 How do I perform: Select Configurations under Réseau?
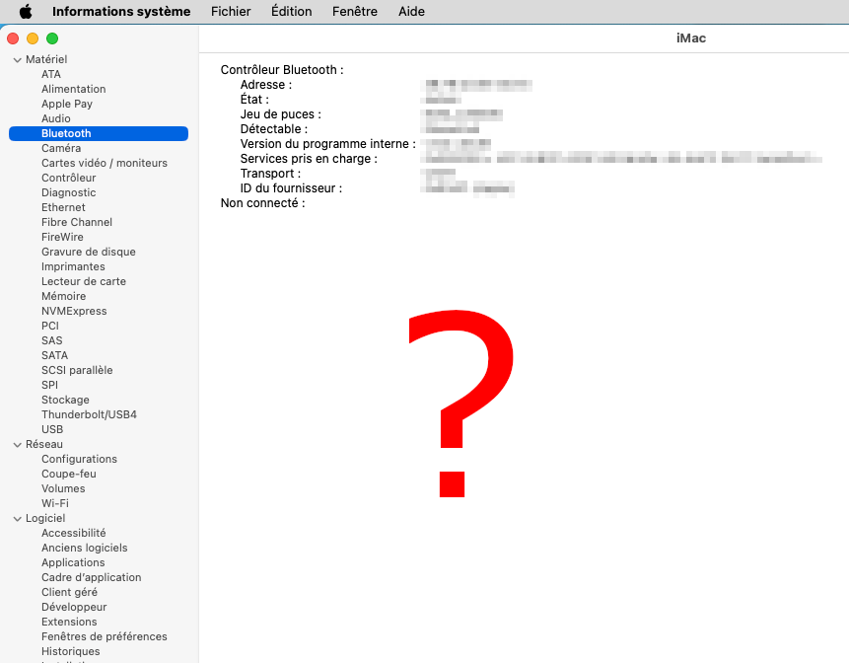80,459
